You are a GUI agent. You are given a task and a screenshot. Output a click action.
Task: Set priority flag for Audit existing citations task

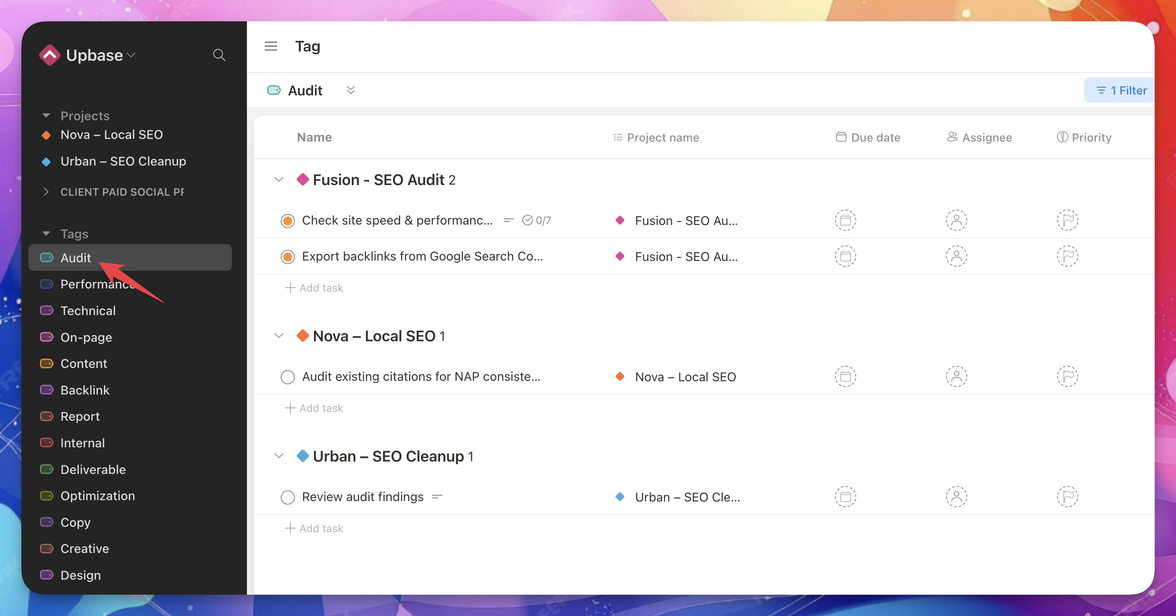[1067, 376]
